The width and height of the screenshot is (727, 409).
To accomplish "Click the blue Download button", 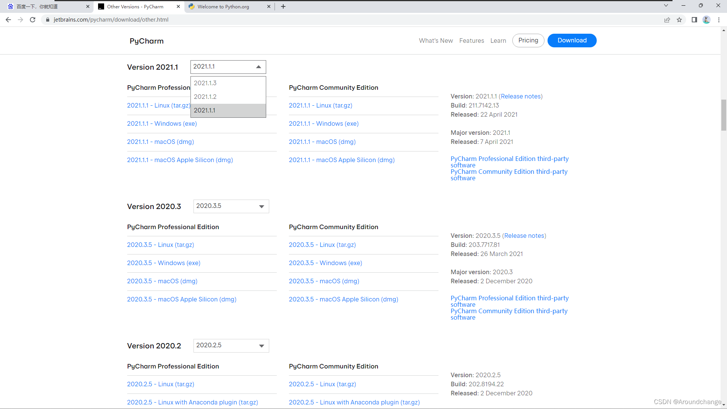I will (572, 41).
